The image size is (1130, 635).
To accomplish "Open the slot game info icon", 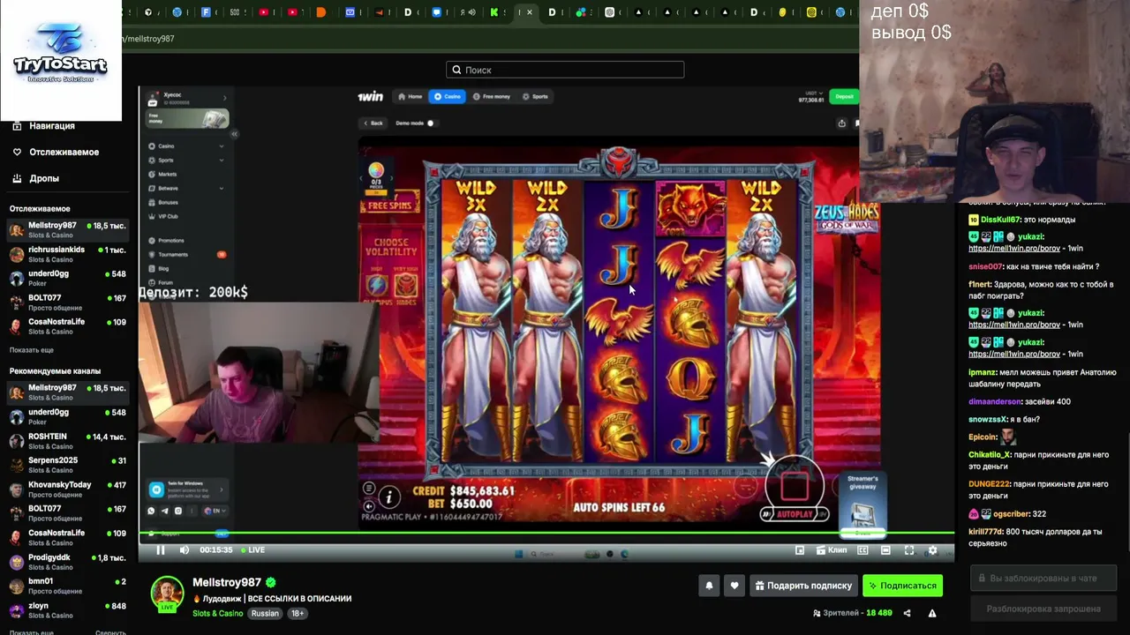I will pos(388,497).
